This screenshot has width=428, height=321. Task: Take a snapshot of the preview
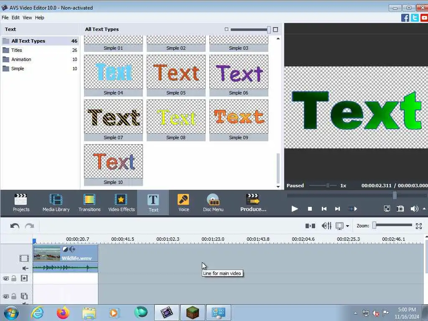point(400,209)
